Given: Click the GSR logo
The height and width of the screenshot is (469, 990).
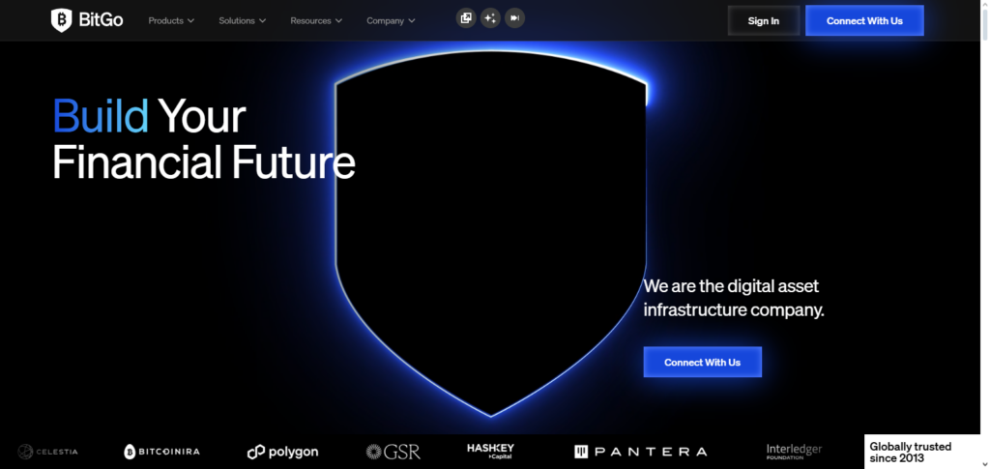Looking at the screenshot, I should [393, 452].
